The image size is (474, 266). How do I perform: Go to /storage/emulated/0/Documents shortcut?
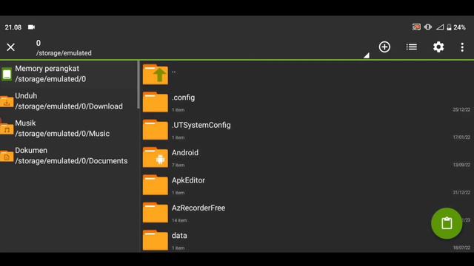pos(70,156)
